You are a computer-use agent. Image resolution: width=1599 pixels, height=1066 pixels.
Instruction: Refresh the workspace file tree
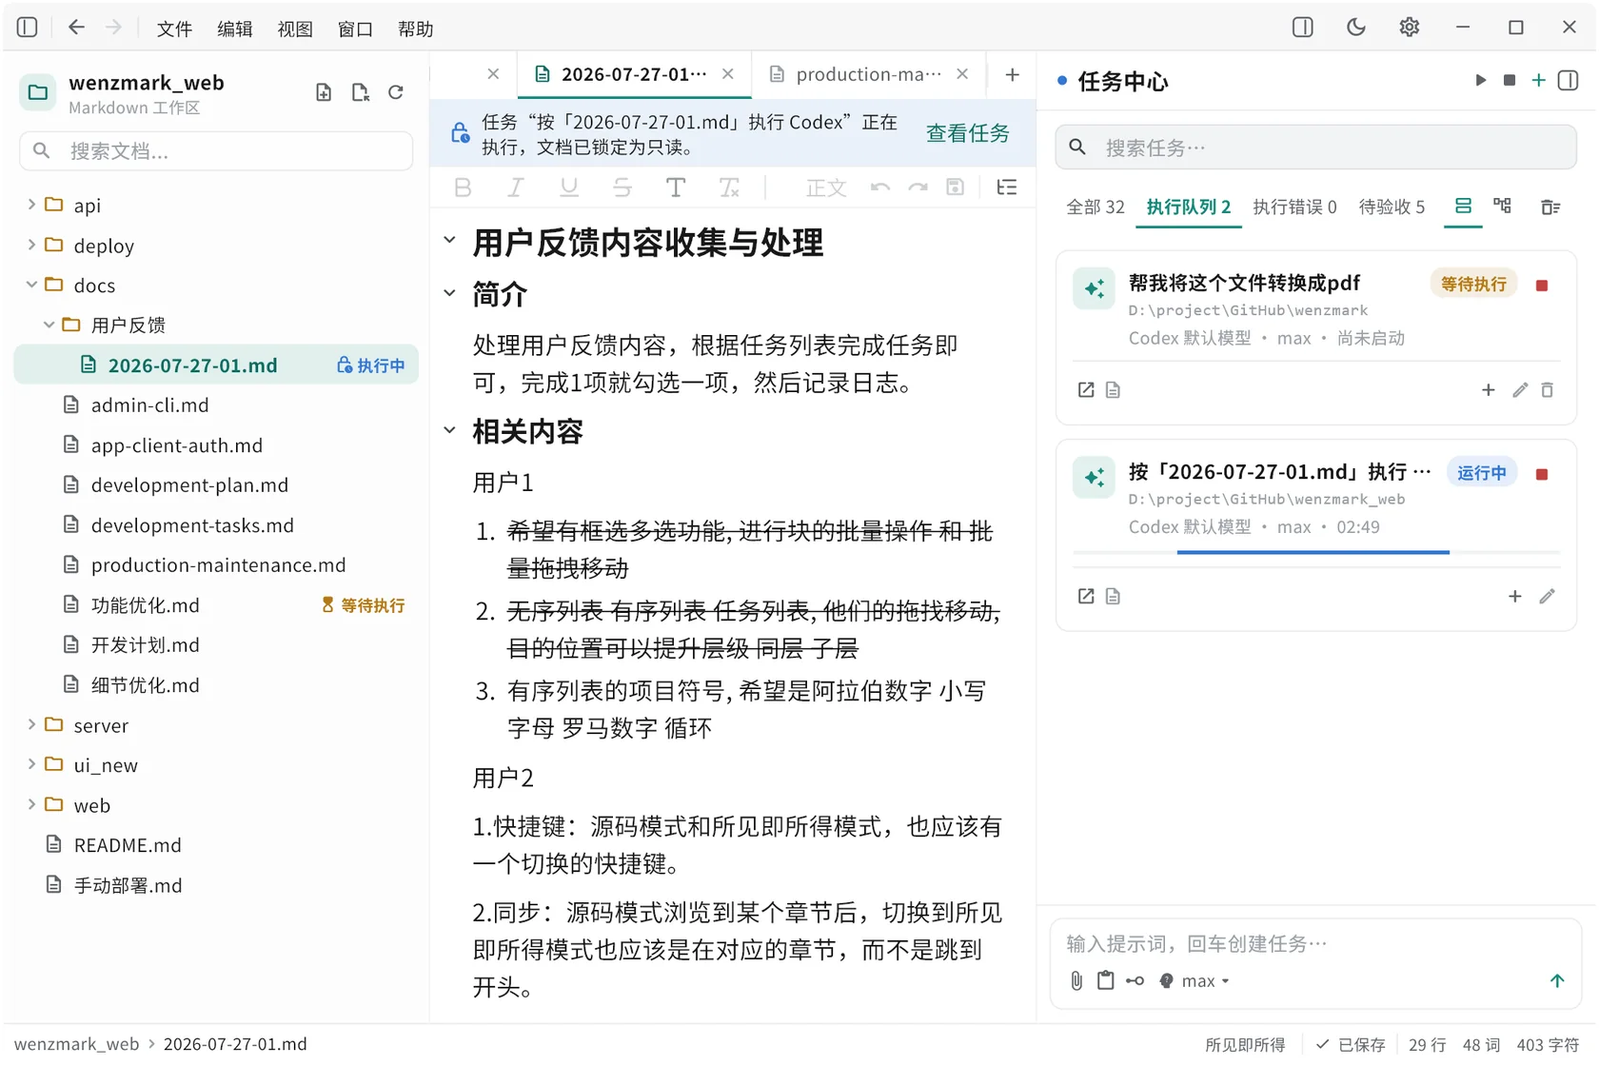[x=396, y=92]
